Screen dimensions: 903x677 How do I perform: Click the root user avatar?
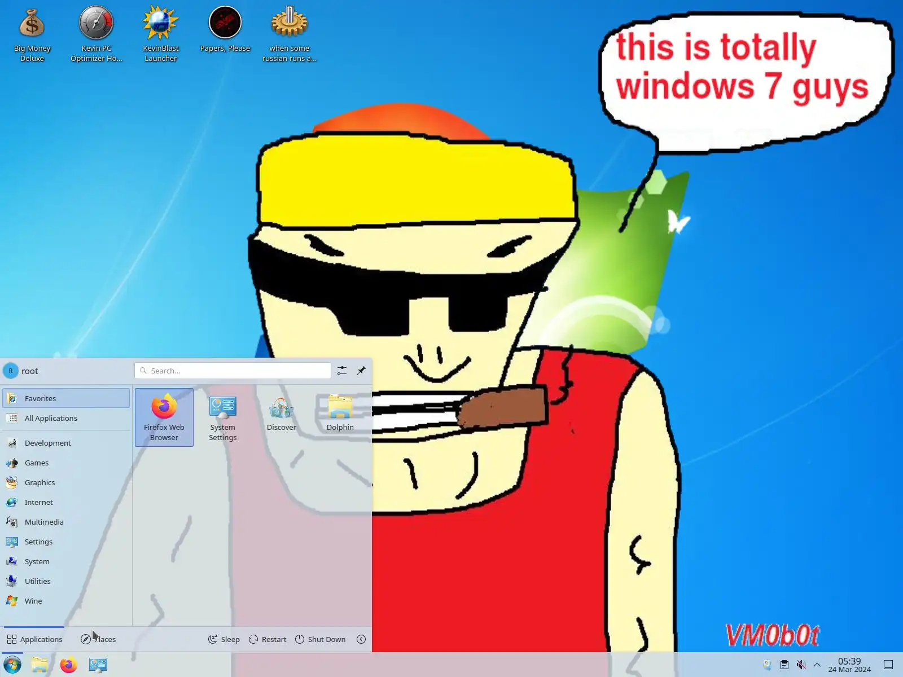(11, 371)
